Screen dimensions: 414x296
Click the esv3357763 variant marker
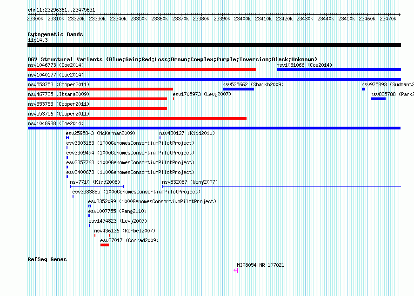click(x=67, y=167)
